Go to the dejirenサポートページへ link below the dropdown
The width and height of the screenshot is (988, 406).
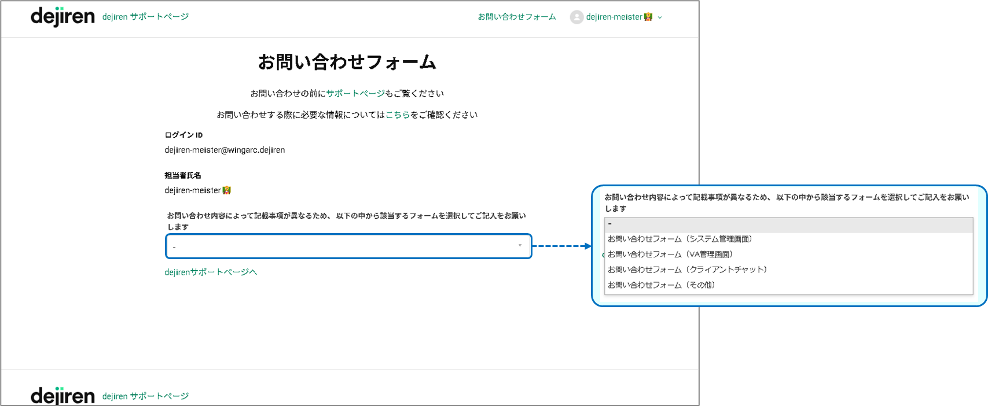tap(211, 272)
